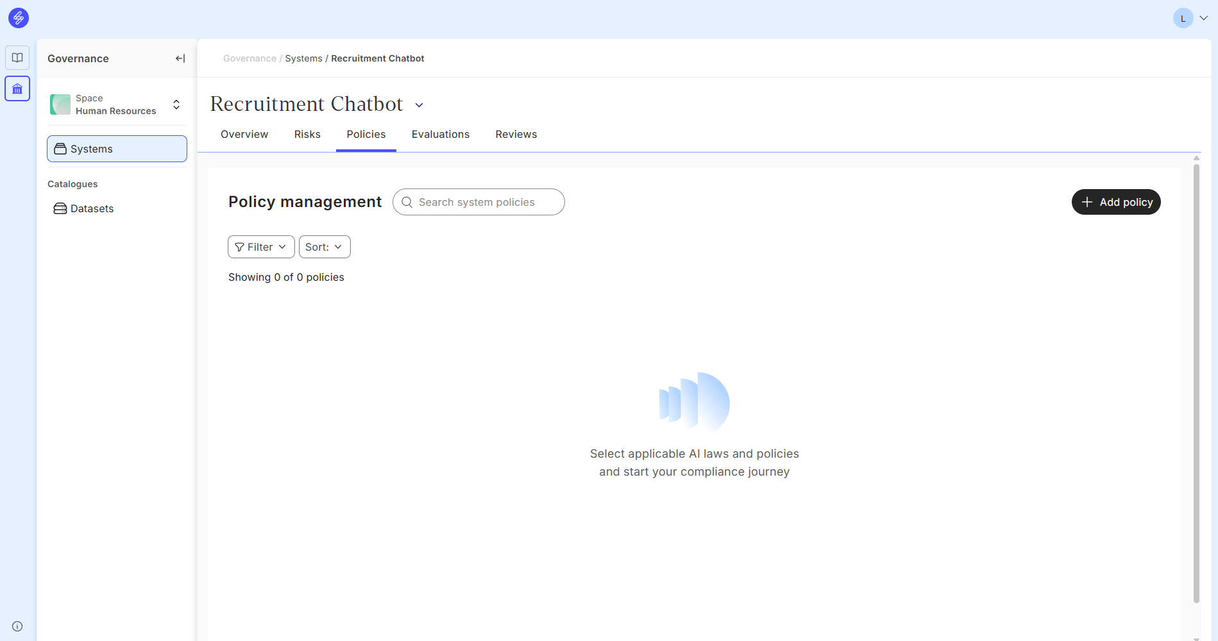Expand the user account menu chevron

click(1204, 18)
